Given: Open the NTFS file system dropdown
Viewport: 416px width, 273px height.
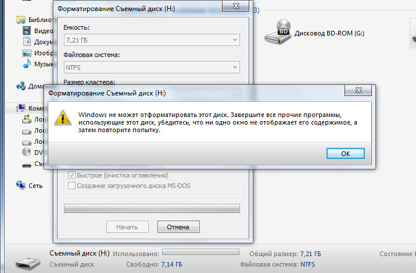Looking at the screenshot, I should tap(152, 68).
